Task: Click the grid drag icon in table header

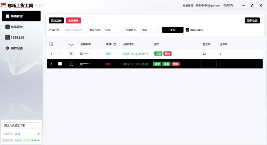Action: point(51,44)
